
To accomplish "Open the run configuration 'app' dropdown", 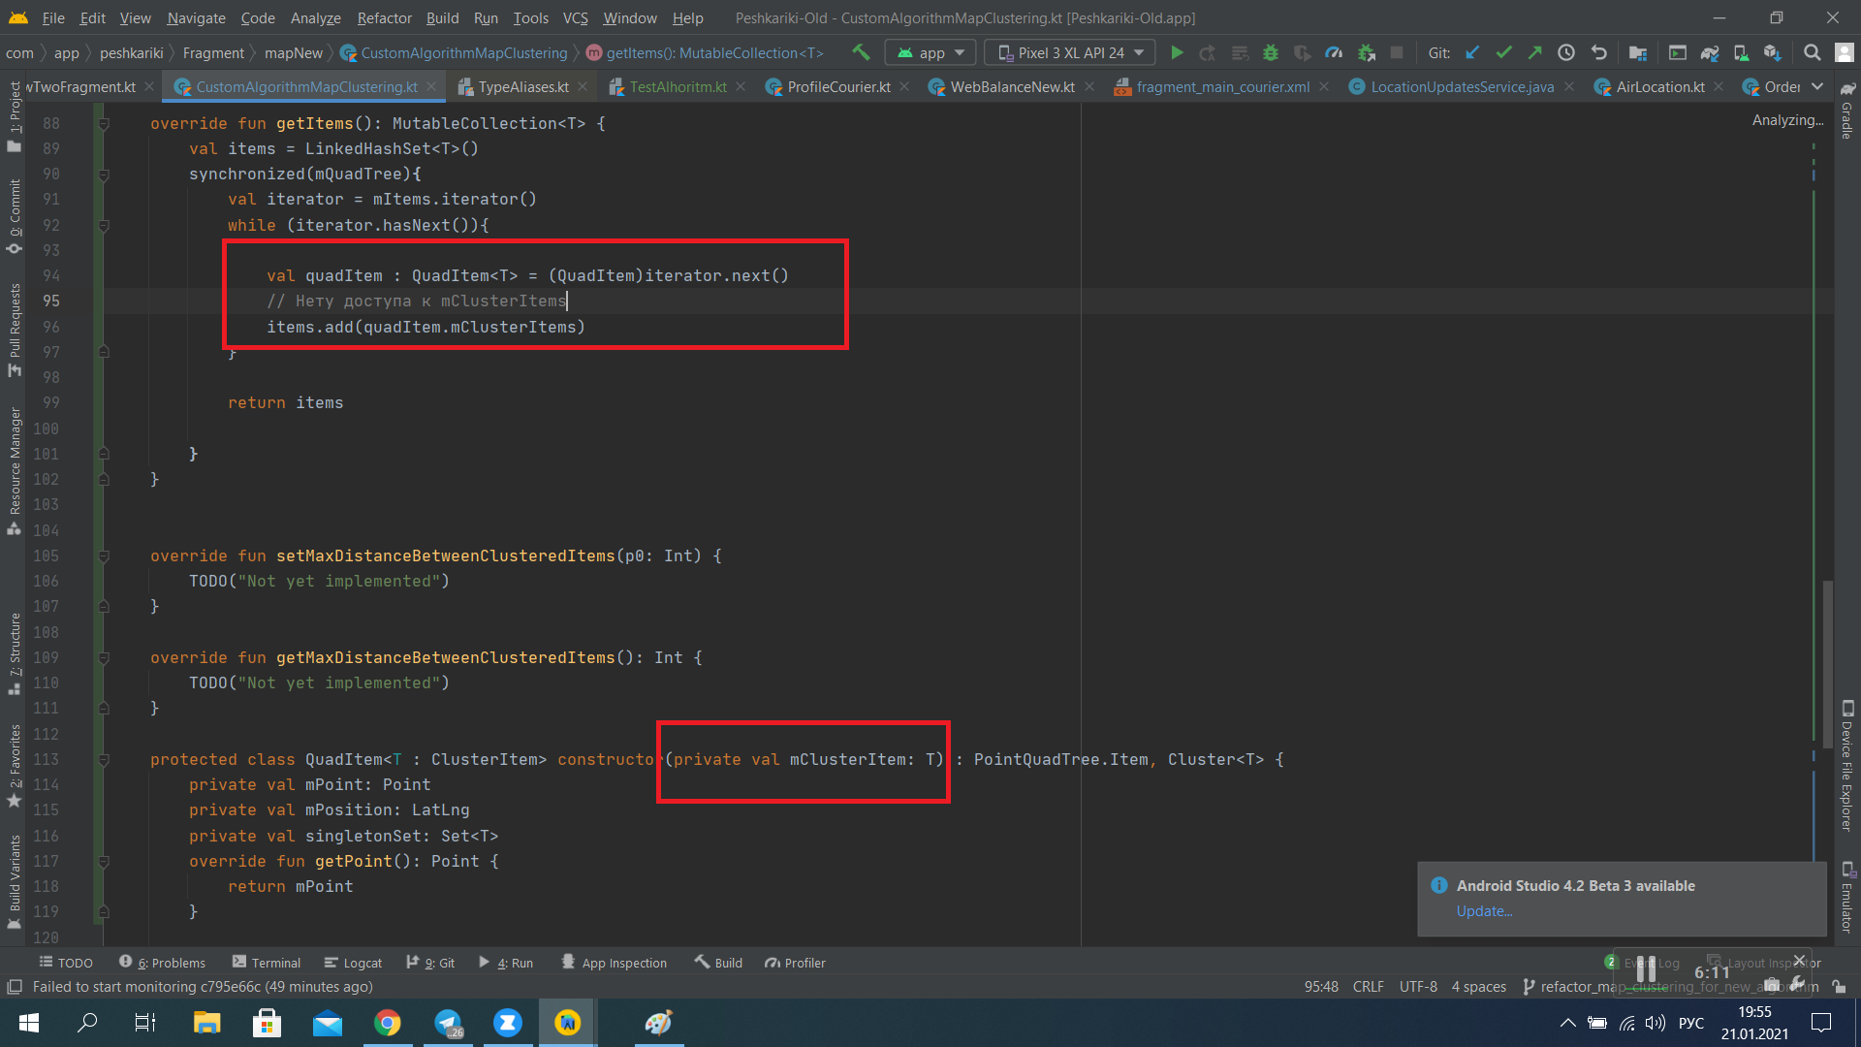I will pyautogui.click(x=930, y=52).
